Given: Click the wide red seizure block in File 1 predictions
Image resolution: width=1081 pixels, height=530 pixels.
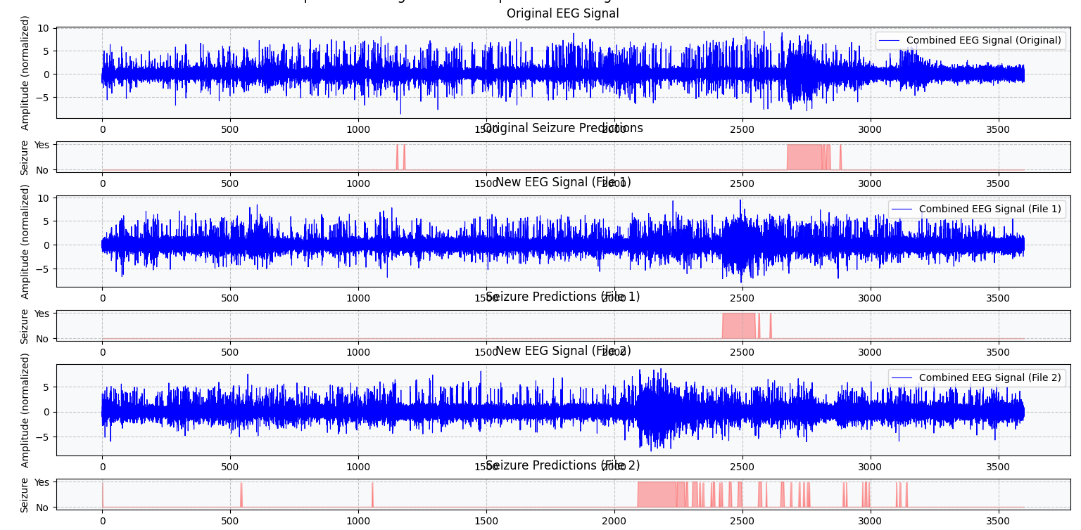Looking at the screenshot, I should coord(738,326).
